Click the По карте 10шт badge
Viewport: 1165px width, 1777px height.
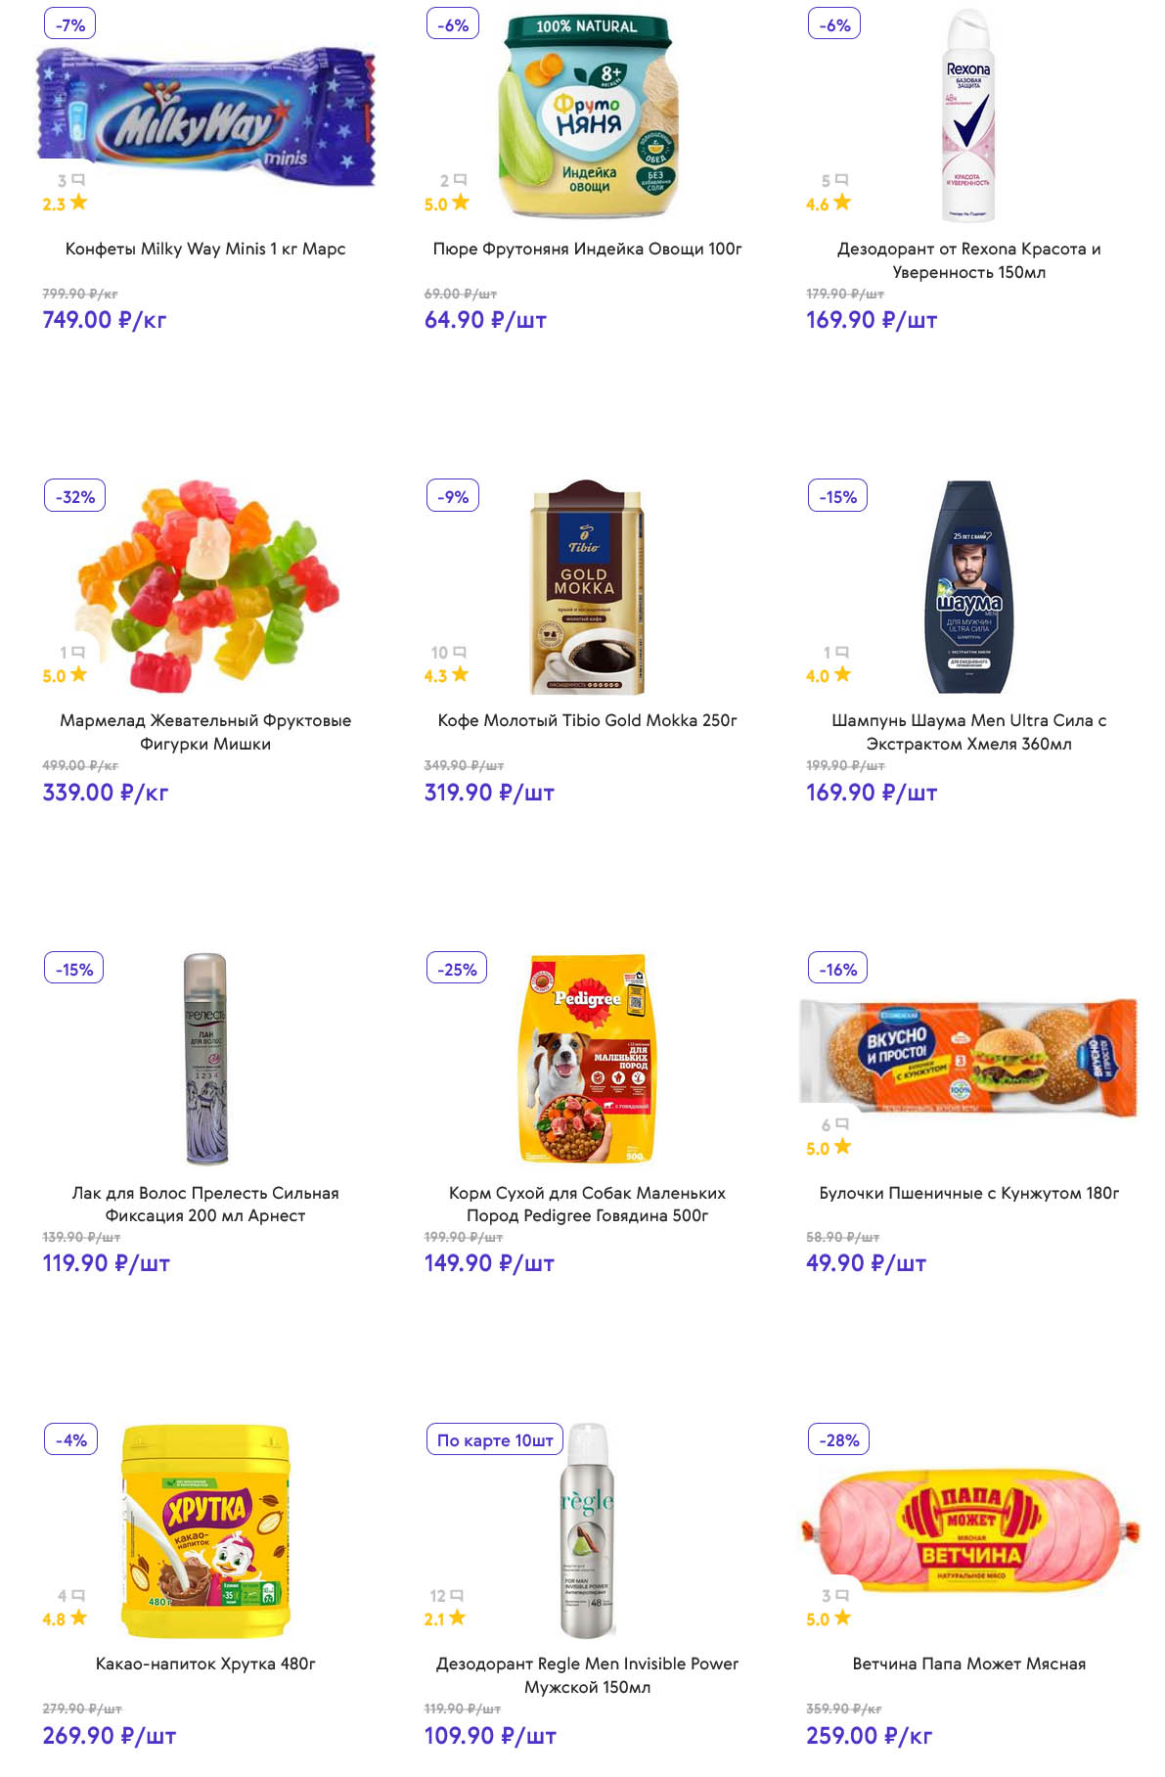494,1440
